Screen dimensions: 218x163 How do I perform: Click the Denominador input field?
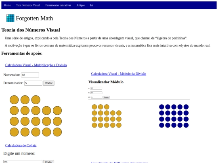tap(33, 83)
